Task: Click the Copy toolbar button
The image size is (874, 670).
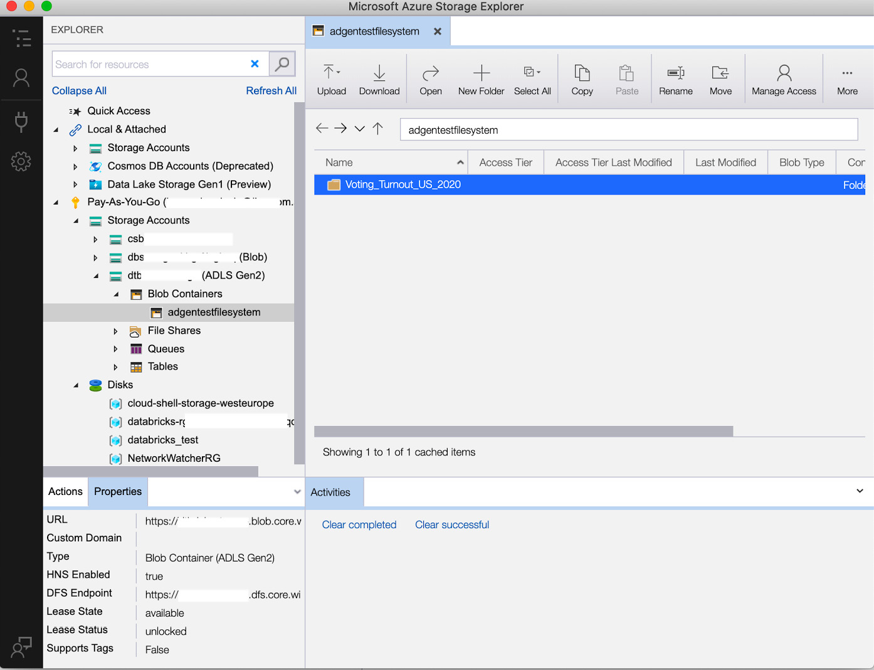Action: pos(582,80)
